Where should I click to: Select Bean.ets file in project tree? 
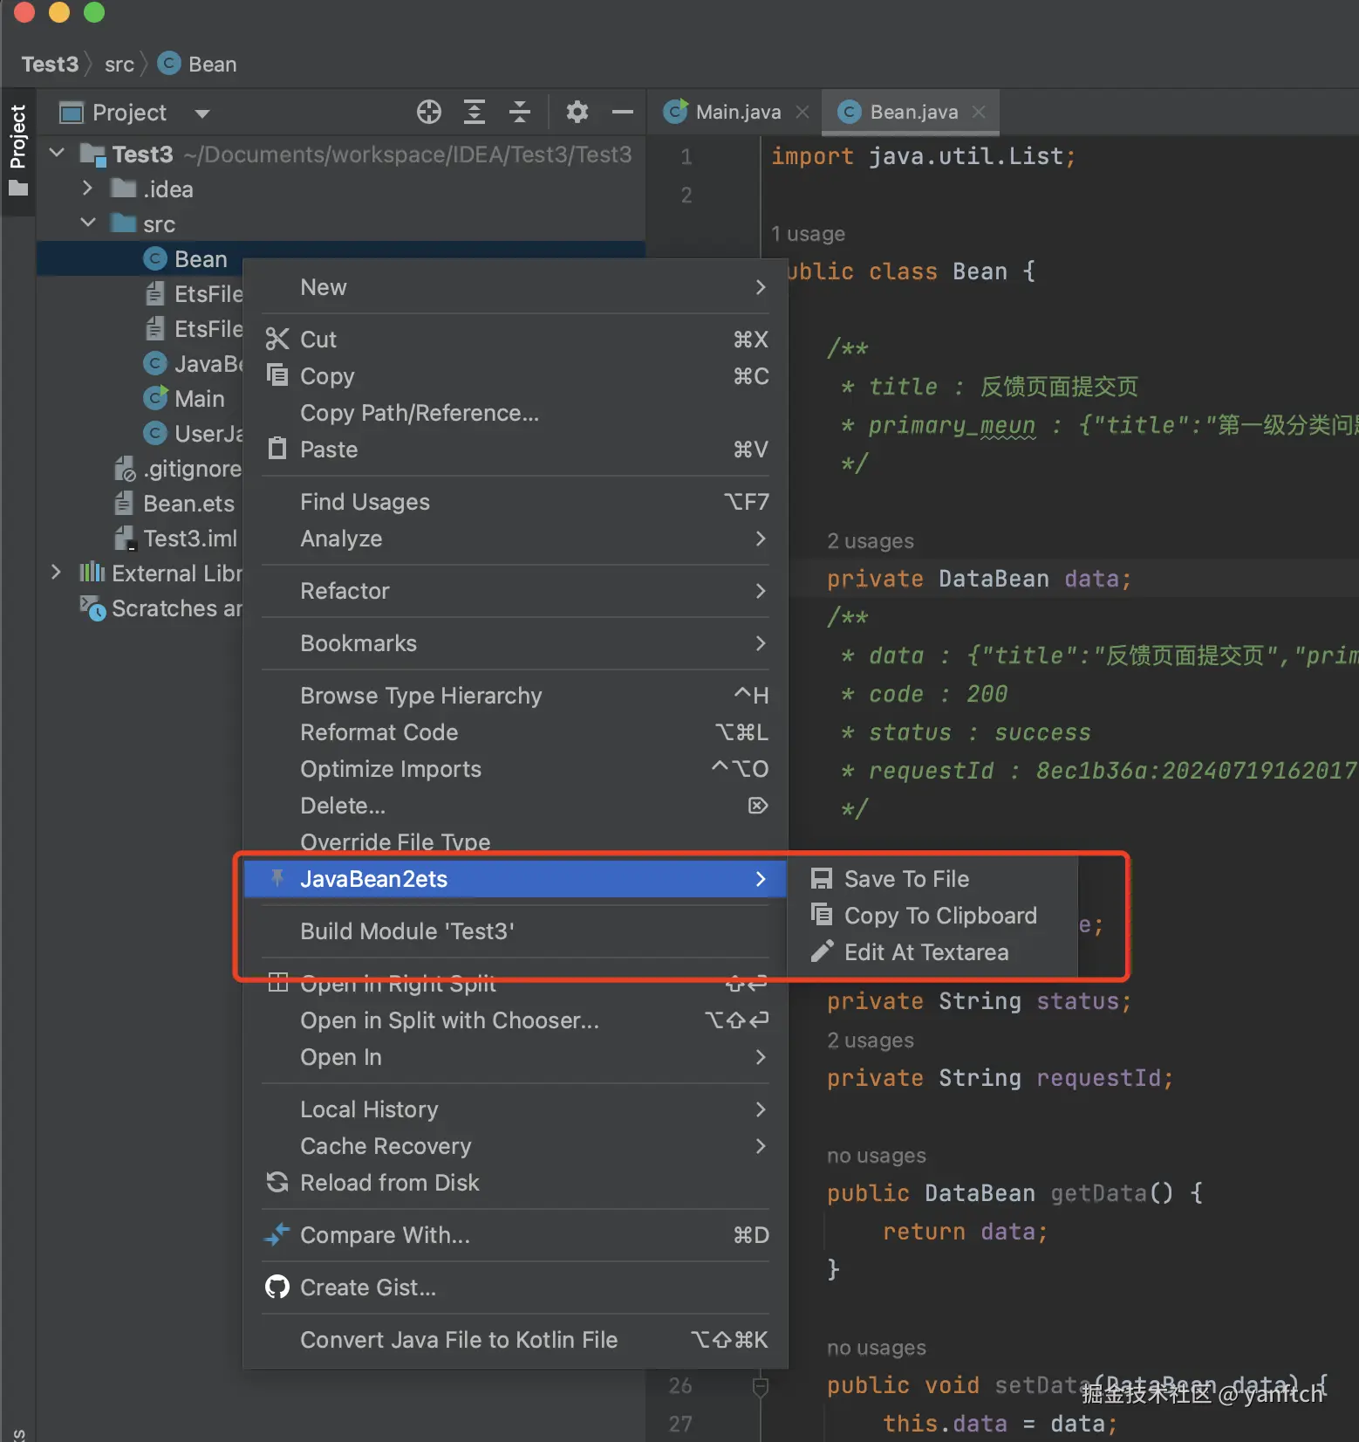click(188, 504)
